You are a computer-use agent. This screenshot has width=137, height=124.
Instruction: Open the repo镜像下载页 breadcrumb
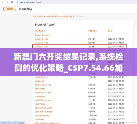tap(67, 16)
